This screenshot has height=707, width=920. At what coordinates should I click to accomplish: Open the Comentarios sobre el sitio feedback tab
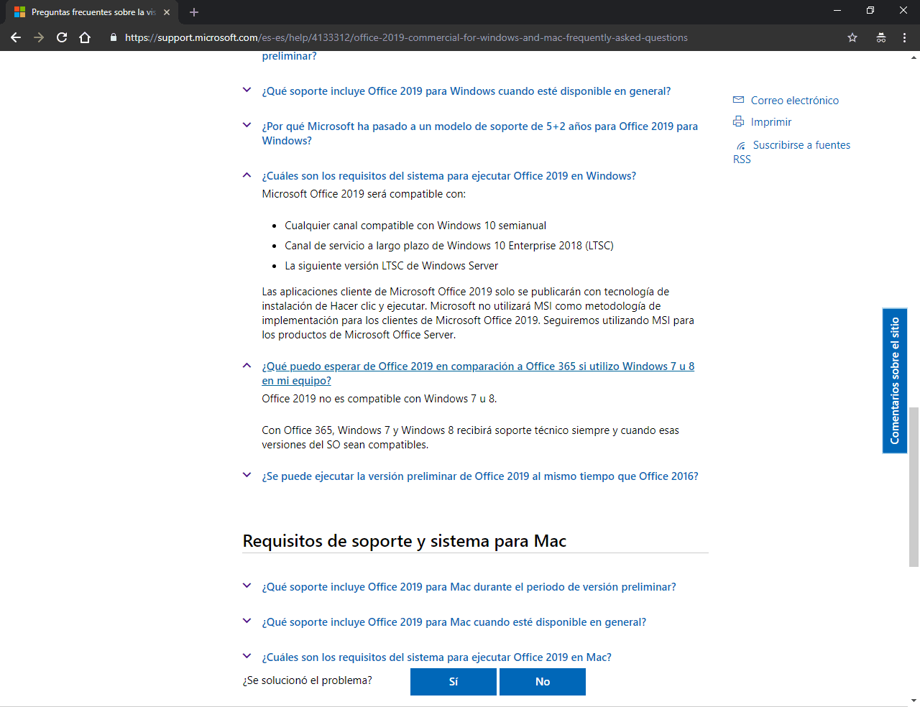895,381
